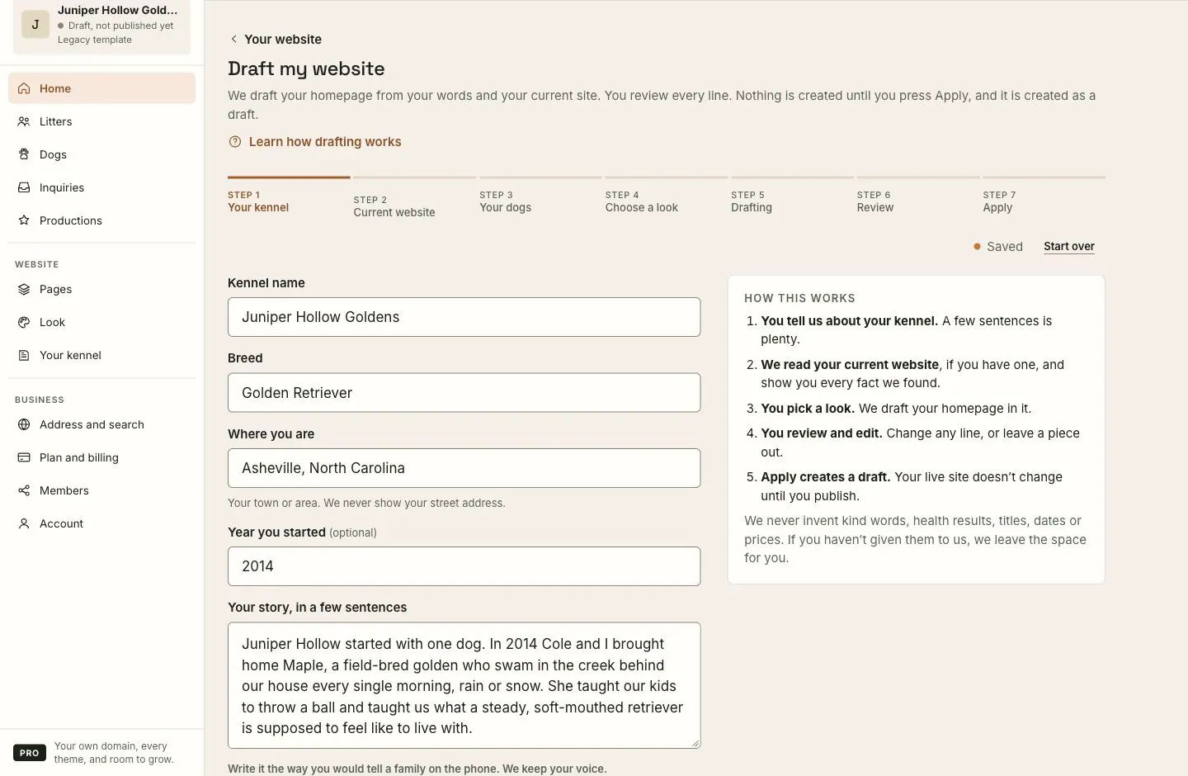The image size is (1188, 776).
Task: Open Plan and billing page
Action: pos(101,457)
